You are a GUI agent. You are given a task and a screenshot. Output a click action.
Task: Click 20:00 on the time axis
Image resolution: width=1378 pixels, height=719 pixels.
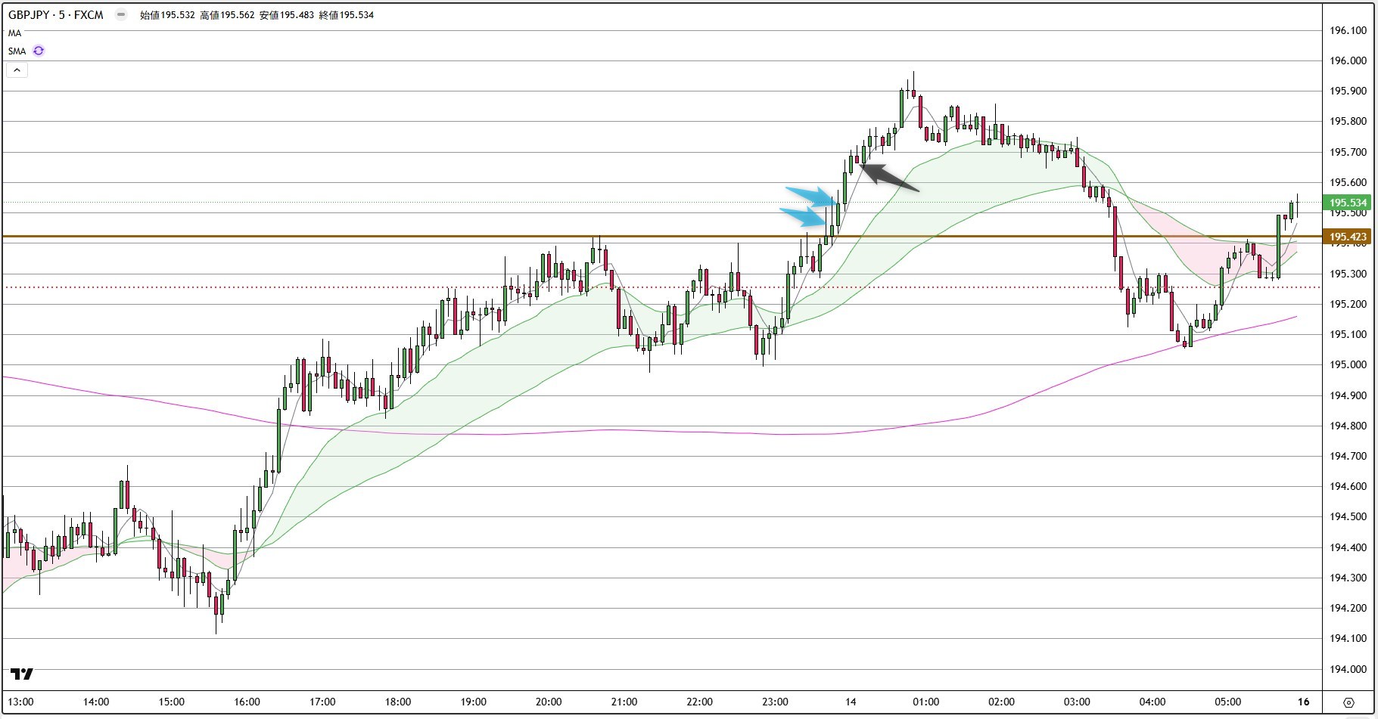[549, 702]
